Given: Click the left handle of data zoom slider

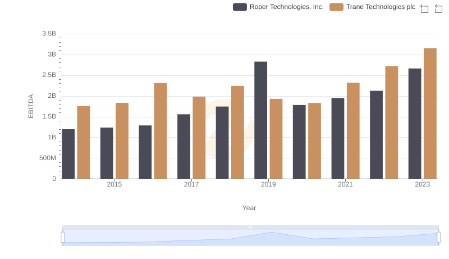Looking at the screenshot, I should tap(63, 237).
